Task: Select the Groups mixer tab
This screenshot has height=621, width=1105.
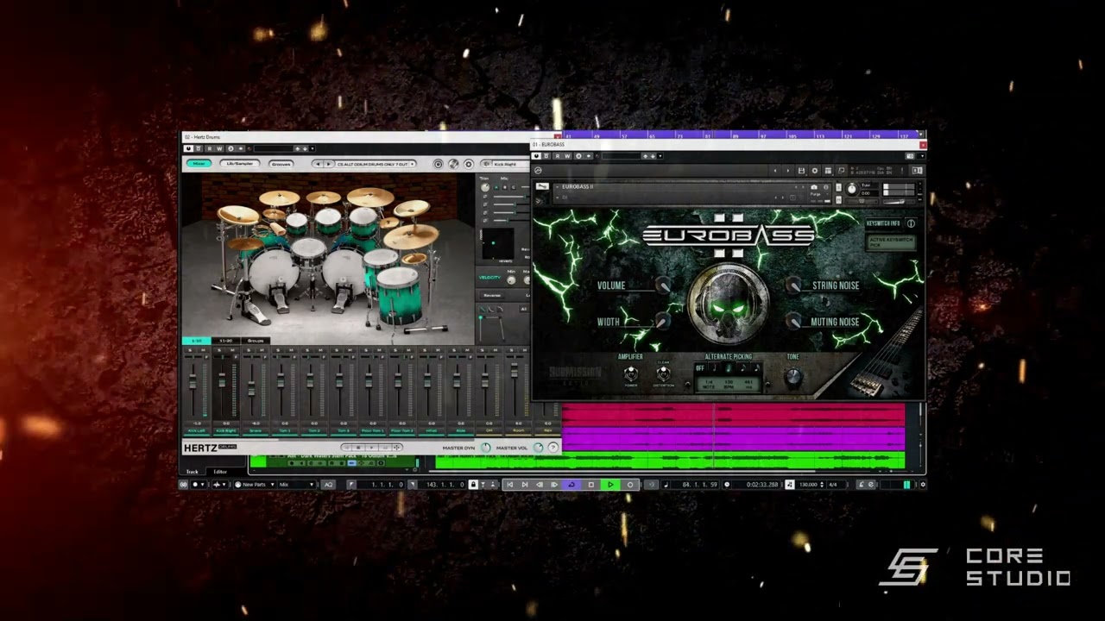Action: coord(256,341)
